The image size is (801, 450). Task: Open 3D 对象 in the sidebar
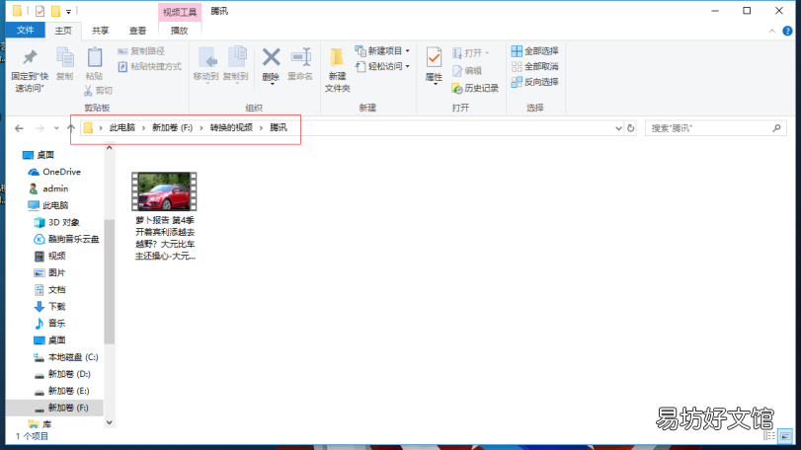click(56, 222)
